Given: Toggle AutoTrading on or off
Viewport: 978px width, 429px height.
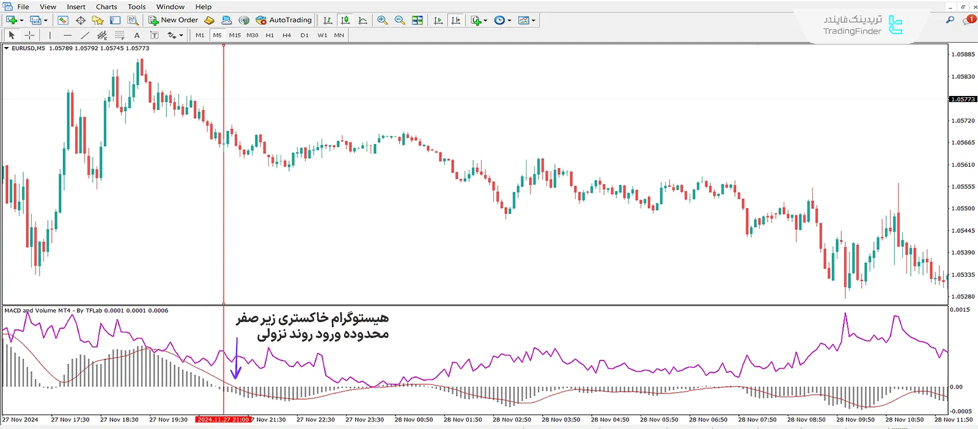Looking at the screenshot, I should (284, 20).
